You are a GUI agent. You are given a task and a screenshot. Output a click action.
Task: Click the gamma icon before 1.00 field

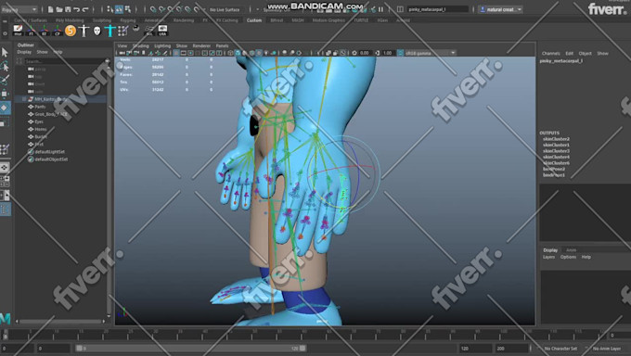click(x=377, y=53)
